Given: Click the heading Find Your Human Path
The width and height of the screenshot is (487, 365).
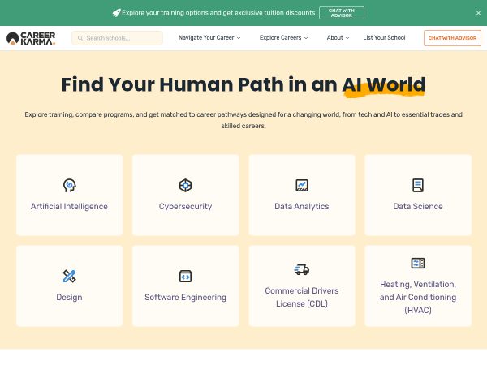Looking at the screenshot, I should click(243, 84).
